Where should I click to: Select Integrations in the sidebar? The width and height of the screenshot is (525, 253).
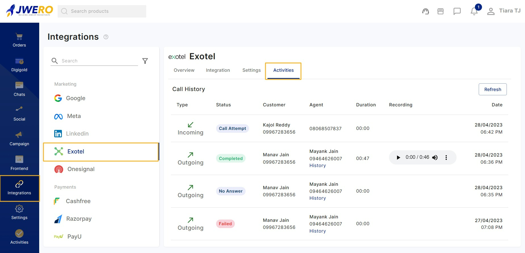coord(19,188)
